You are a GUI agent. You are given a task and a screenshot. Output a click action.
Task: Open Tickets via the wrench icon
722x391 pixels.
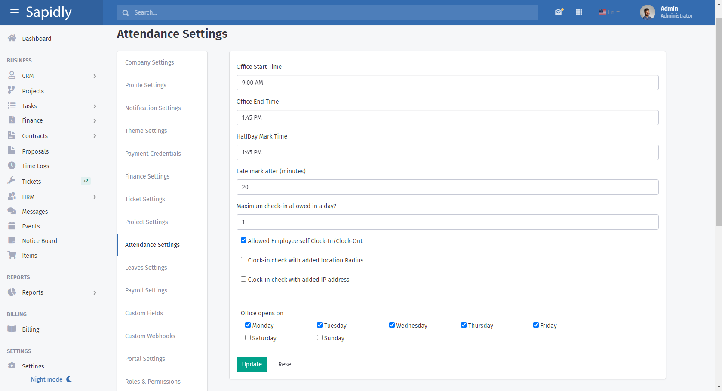(12, 181)
